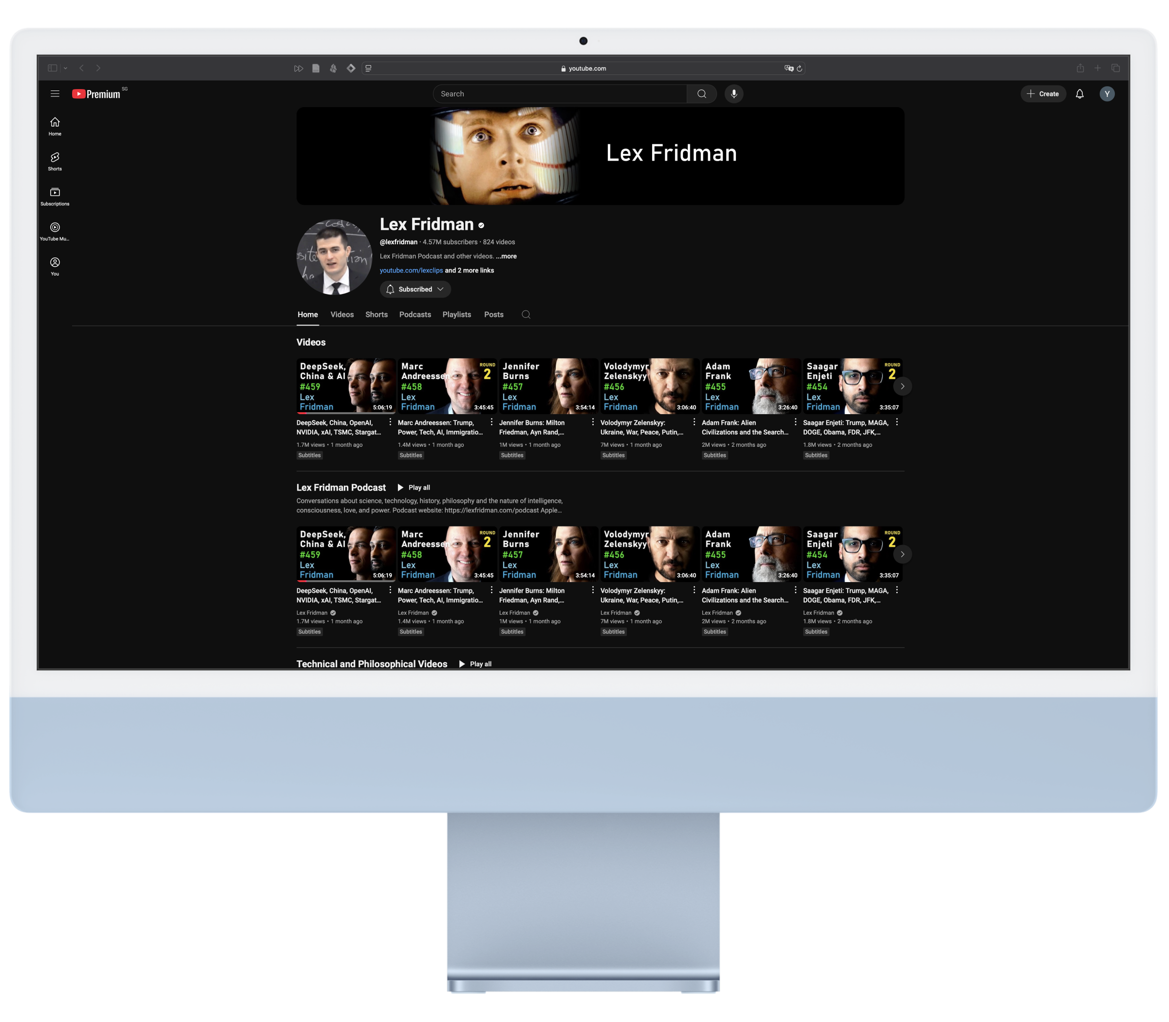Expand the Subscribed notification options
The width and height of the screenshot is (1169, 1022).
pos(441,289)
